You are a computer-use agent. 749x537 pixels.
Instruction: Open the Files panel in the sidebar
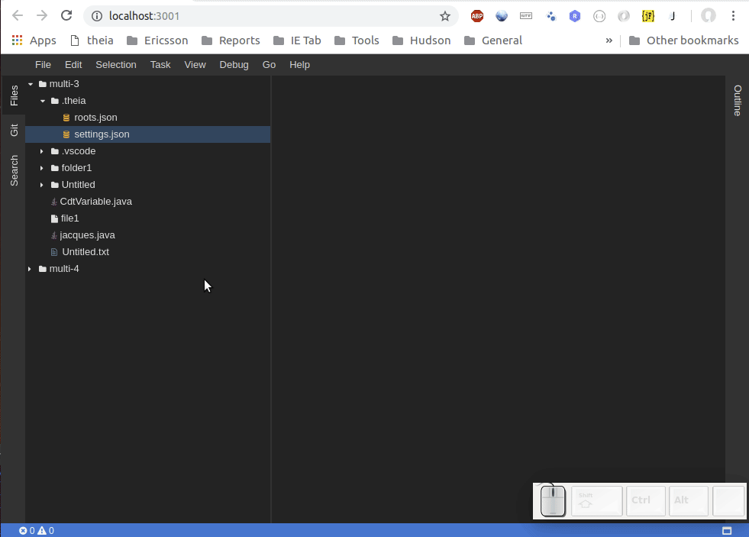point(13,94)
